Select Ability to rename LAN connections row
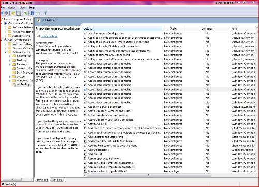 tap(169, 55)
